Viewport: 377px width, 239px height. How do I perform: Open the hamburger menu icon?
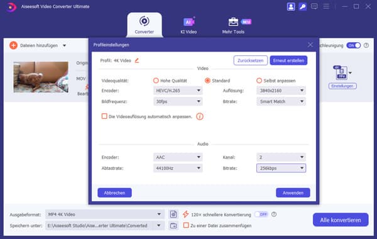[326, 6]
